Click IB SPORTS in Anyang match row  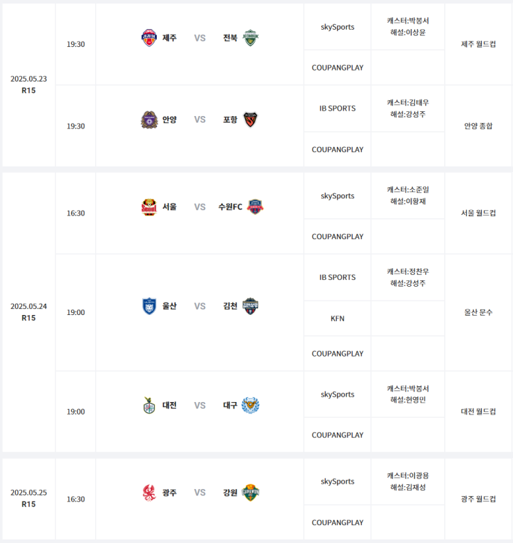[x=338, y=108]
